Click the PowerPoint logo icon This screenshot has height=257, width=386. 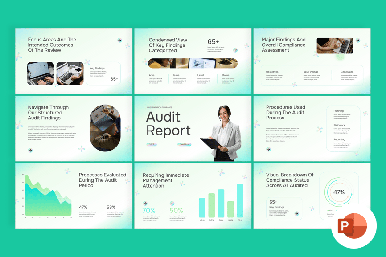[x=353, y=226]
